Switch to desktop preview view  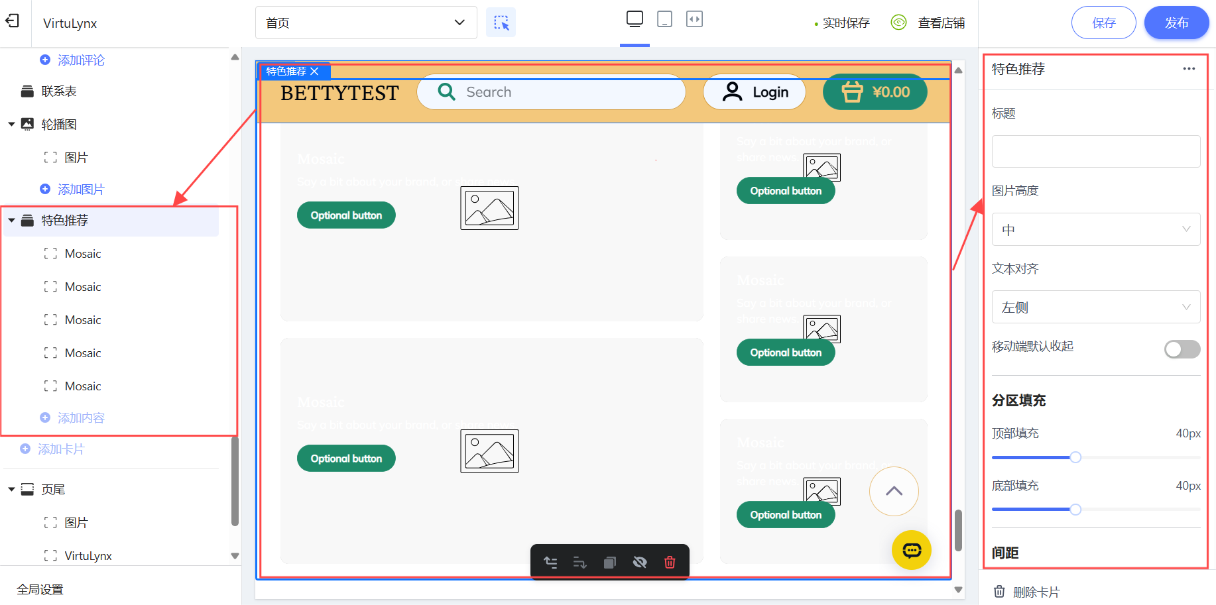635,19
